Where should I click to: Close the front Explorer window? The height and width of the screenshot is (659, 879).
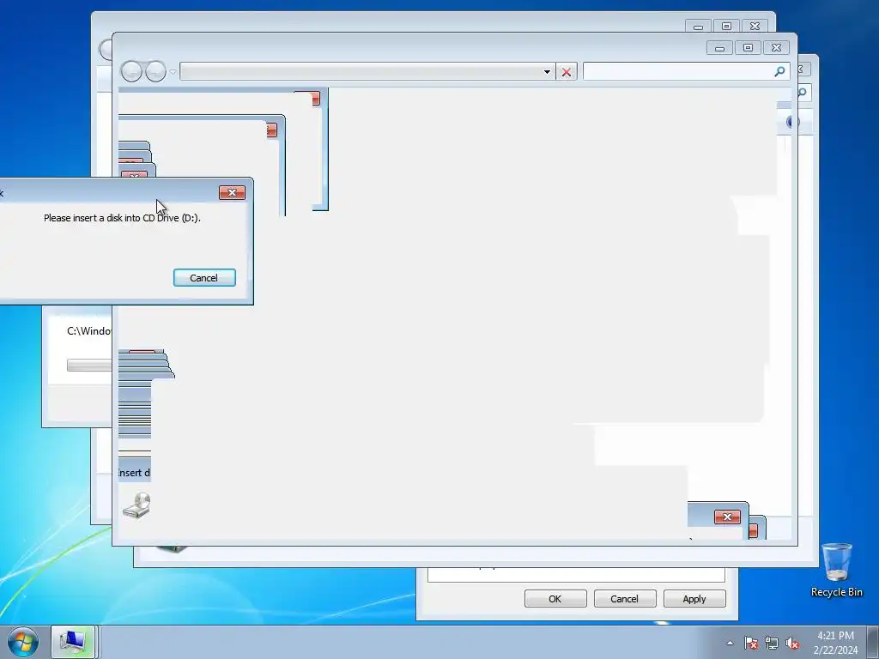[x=776, y=48]
